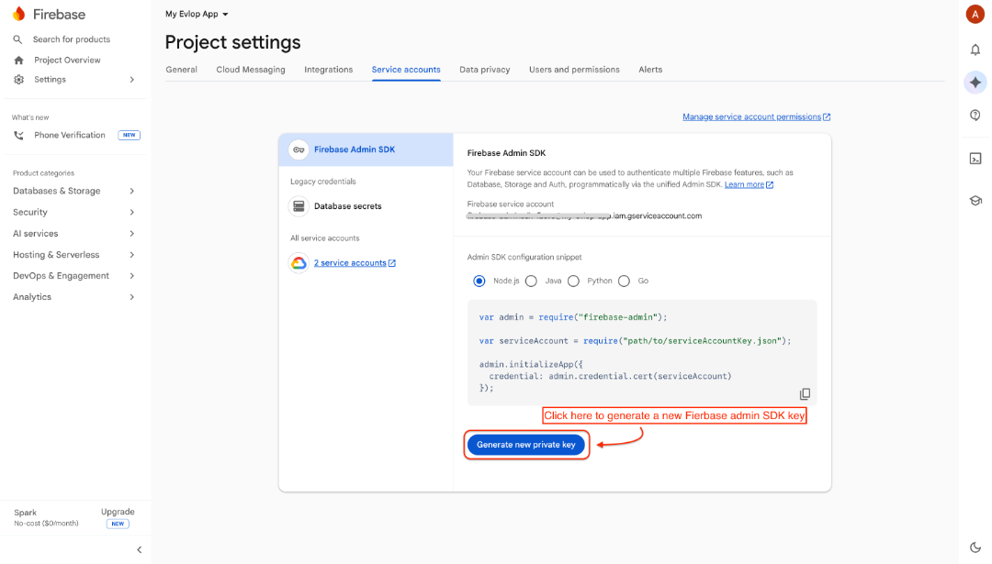This screenshot has height=564, width=992.
Task: Open Users and permissions tab
Action: tap(574, 70)
